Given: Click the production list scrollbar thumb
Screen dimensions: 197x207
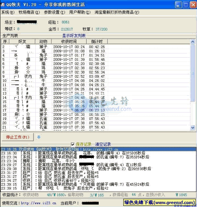Looking at the screenshot, I should [x=193, y=73].
